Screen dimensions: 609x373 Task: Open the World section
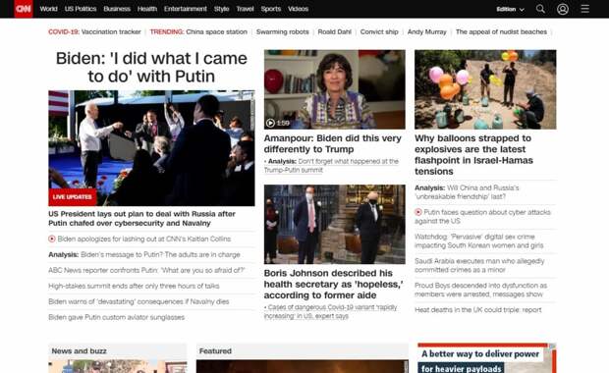(48, 9)
